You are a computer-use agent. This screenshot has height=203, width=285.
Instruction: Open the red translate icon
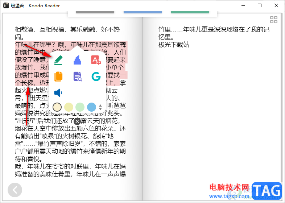[x=96, y=60]
